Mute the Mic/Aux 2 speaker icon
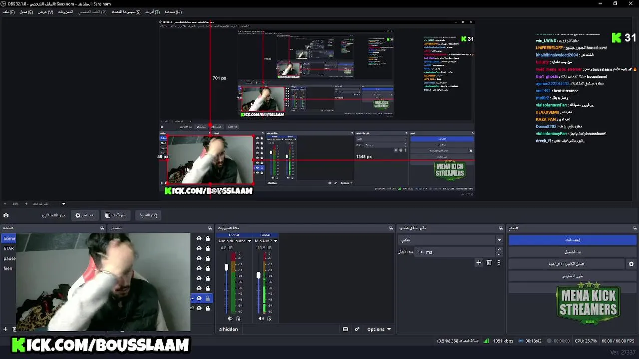 (x=261, y=319)
